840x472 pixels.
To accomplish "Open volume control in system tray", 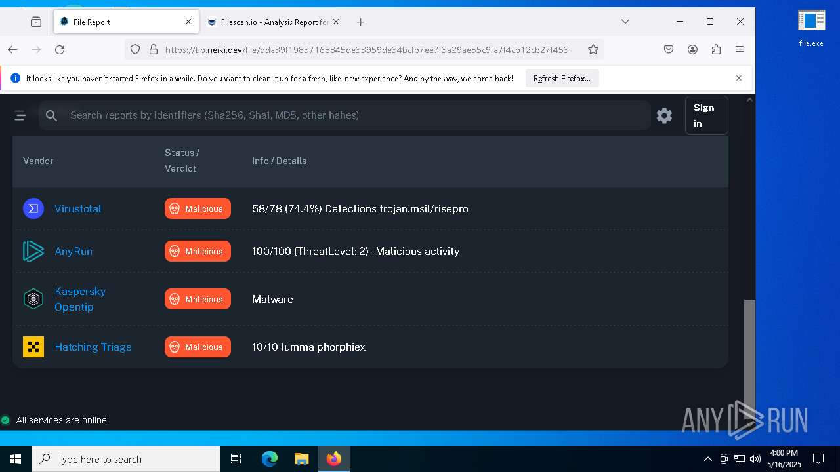I will pyautogui.click(x=755, y=459).
